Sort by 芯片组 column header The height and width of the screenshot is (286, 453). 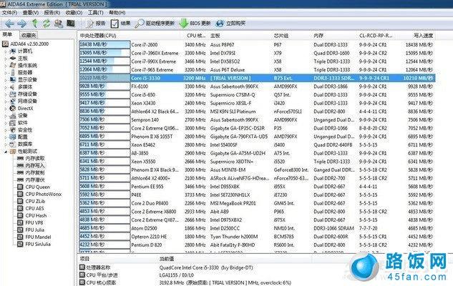(292, 36)
